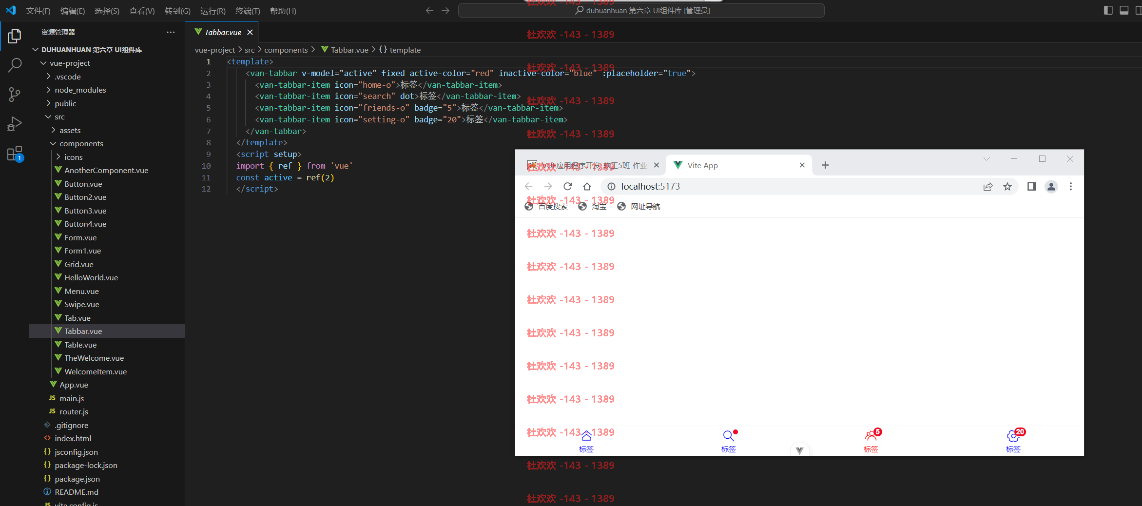Go forward in VS Code navigation

pos(445,10)
